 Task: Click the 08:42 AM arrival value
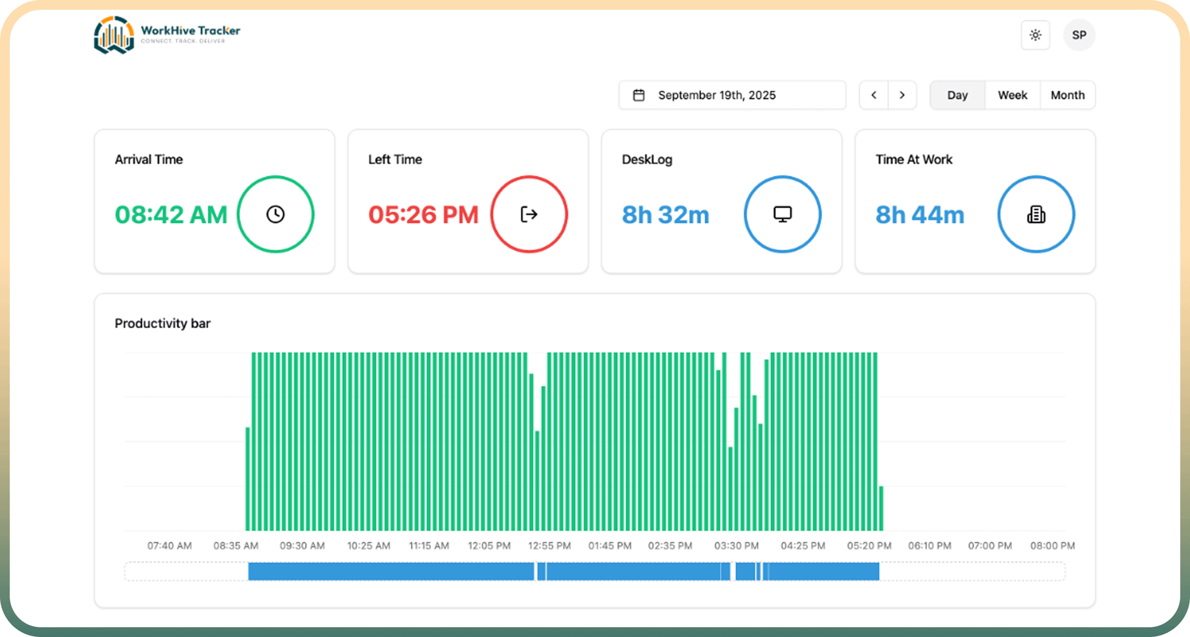point(171,215)
